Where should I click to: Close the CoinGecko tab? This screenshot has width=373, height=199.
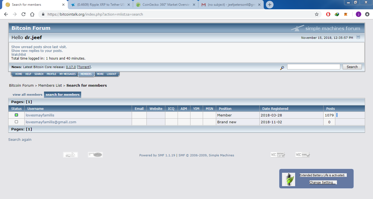tap(194, 5)
